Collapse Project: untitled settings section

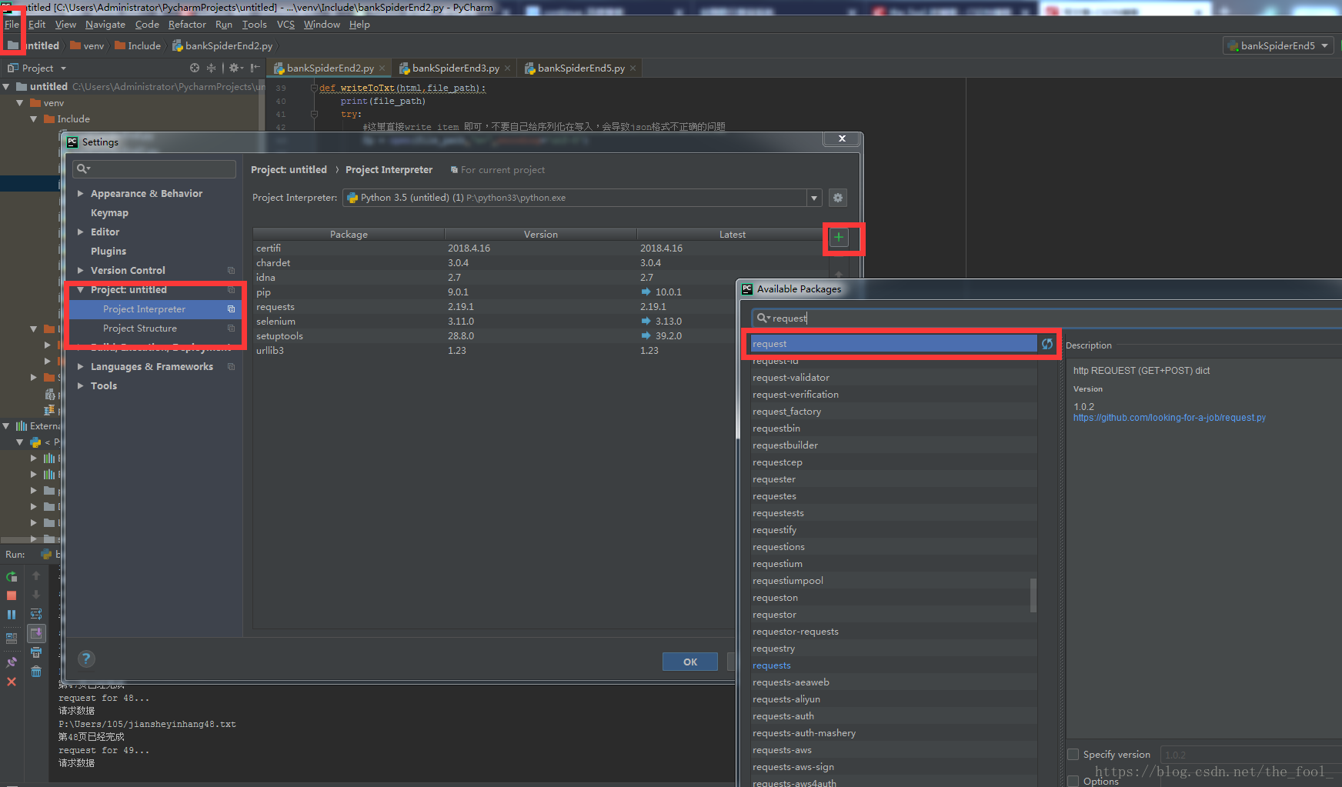click(x=80, y=290)
